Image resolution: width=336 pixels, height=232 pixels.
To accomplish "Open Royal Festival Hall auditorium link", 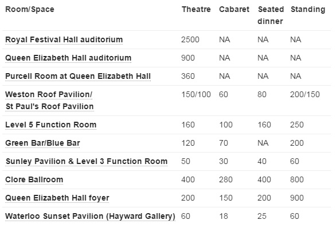I will coord(64,40).
